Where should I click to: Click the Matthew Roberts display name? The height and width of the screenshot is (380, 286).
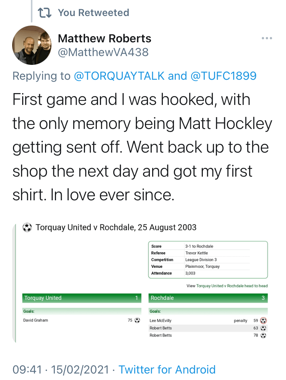click(104, 39)
